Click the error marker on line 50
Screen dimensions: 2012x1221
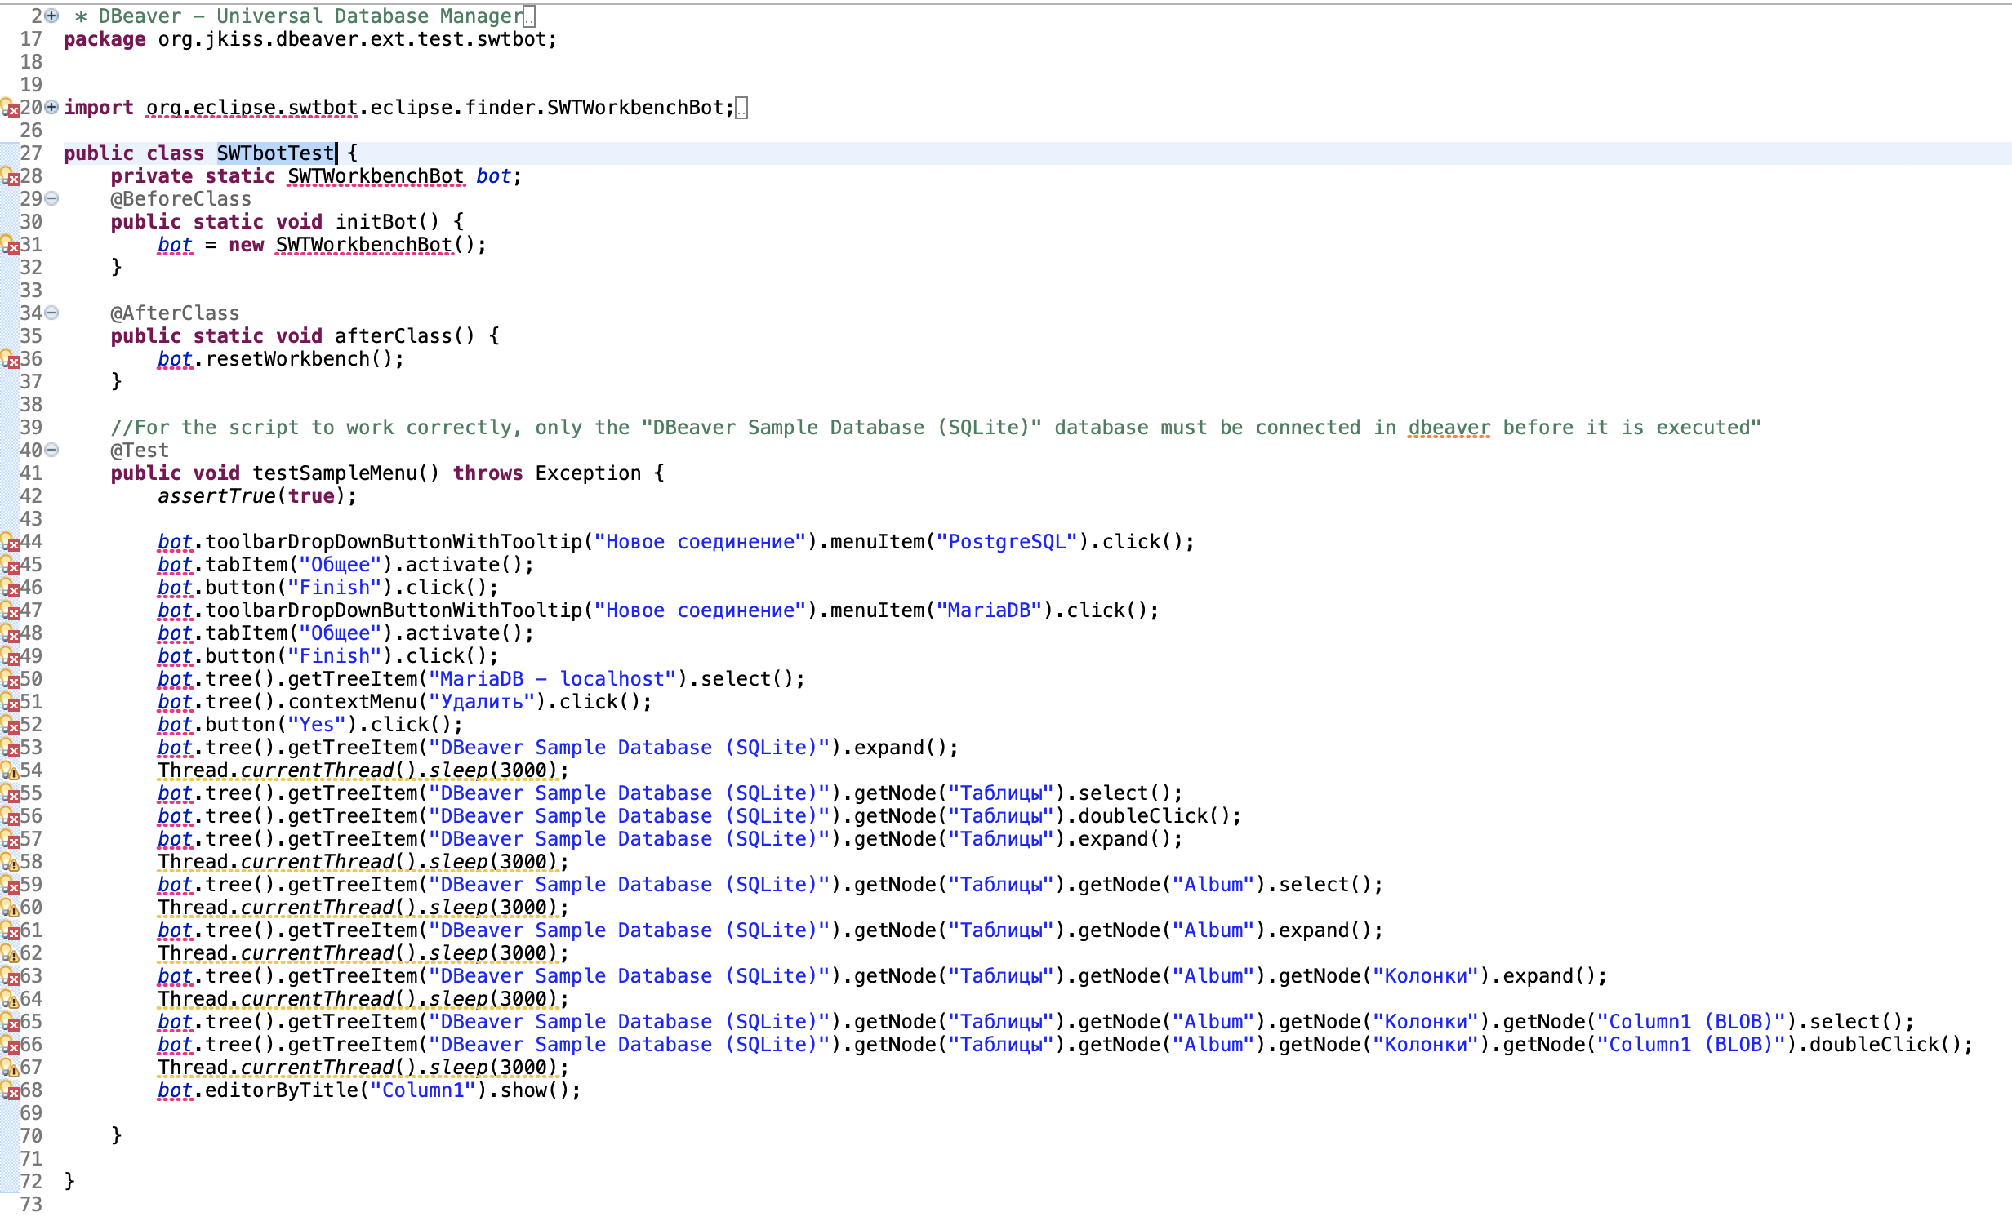click(9, 679)
